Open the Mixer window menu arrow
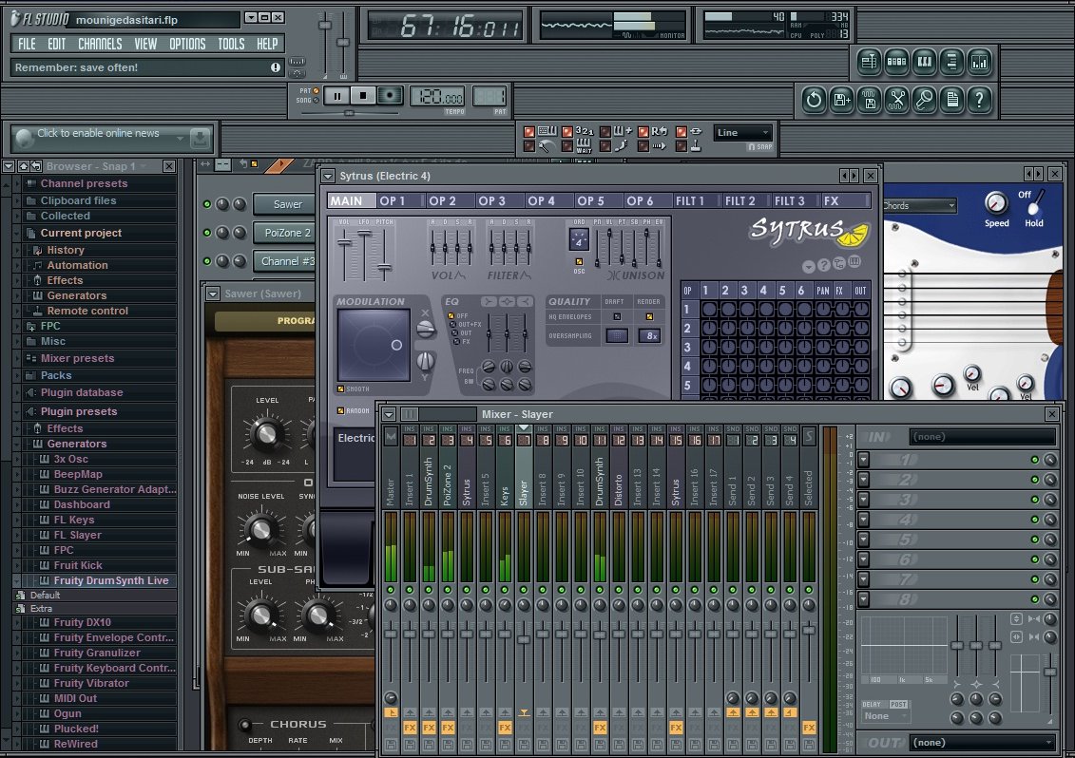The height and width of the screenshot is (758, 1075). point(389,415)
